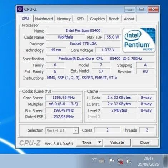
Task: Click the maximize button in CPU-Z title bar
Action: click(x=142, y=9)
